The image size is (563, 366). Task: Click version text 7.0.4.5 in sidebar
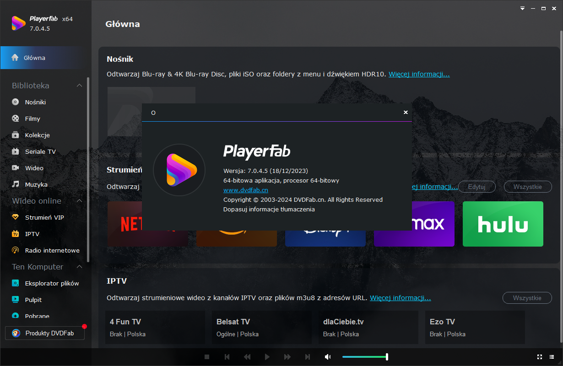pos(40,28)
